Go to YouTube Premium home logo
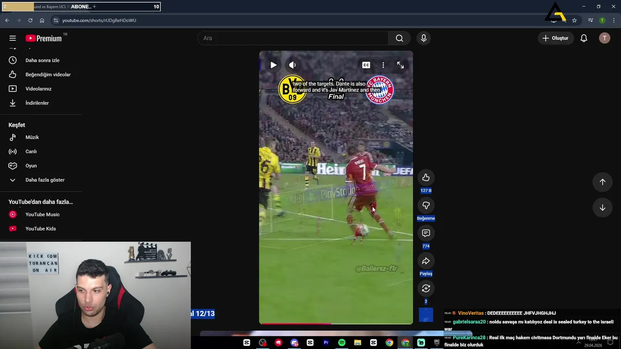The width and height of the screenshot is (621, 349). coord(44,38)
